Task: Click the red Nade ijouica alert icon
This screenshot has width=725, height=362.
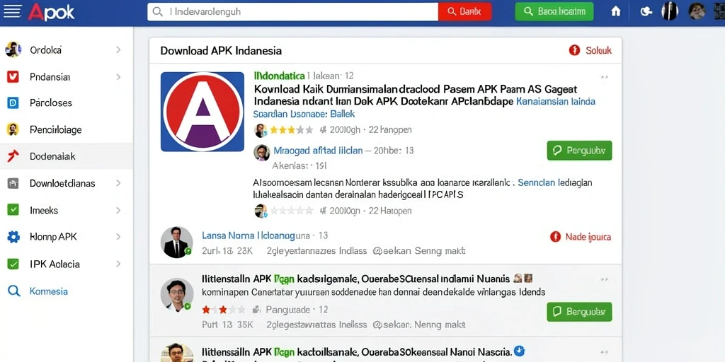Action: pos(555,237)
